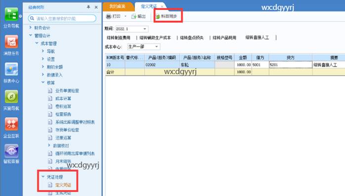Click the 输出 export icon
Image resolution: width=345 pixels, height=196 pixels.
[x=133, y=16]
